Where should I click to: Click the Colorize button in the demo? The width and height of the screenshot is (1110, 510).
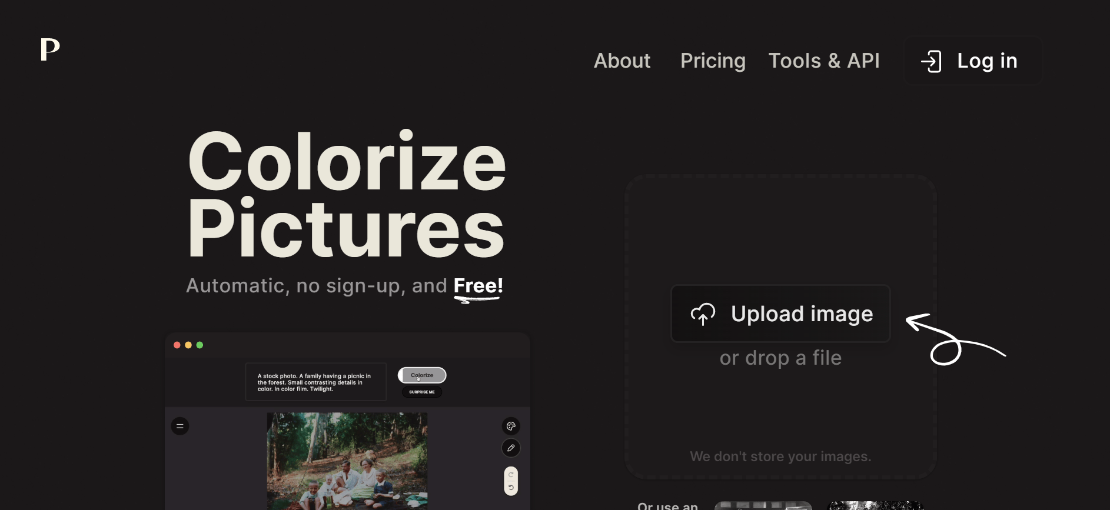[x=422, y=375]
